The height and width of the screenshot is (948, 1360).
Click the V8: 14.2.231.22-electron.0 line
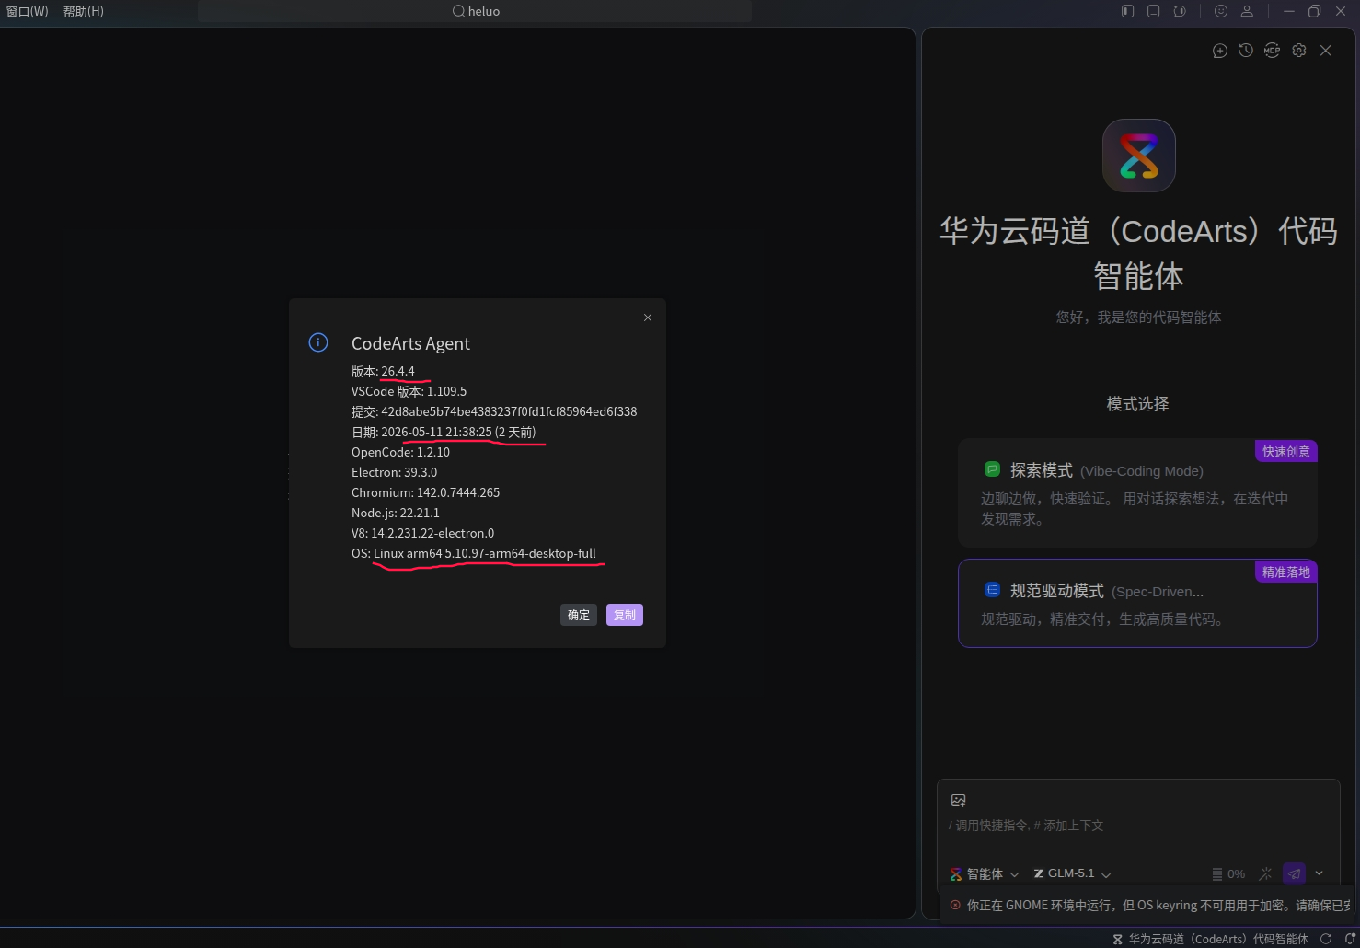[x=422, y=533]
